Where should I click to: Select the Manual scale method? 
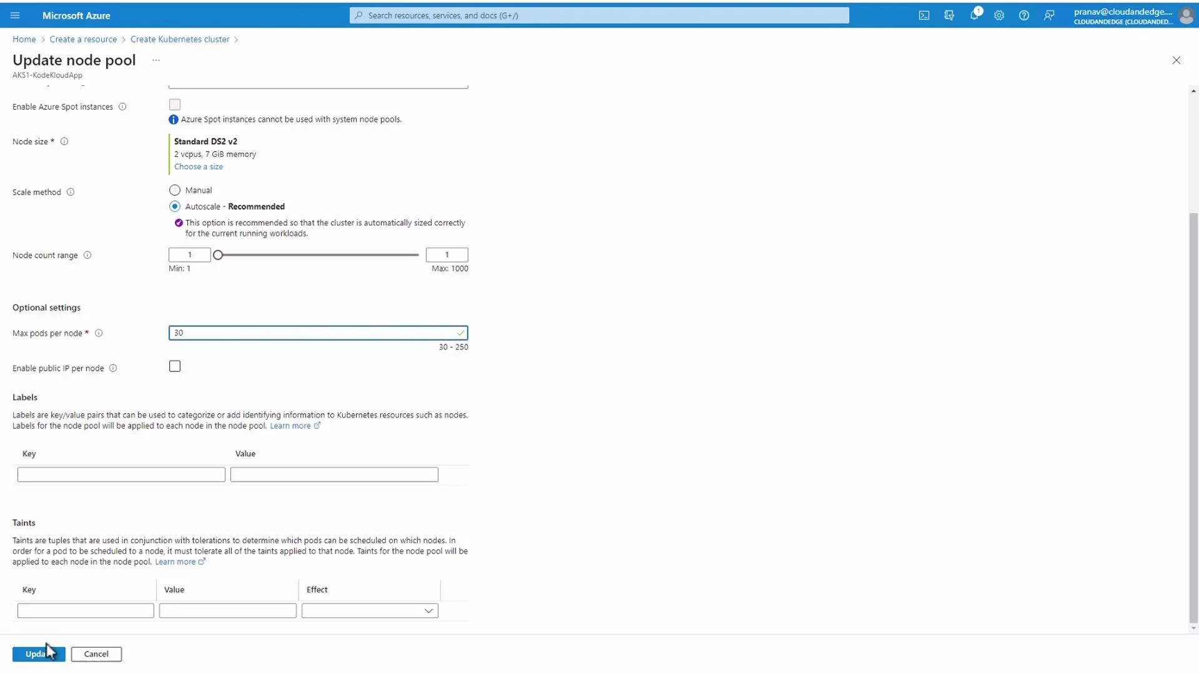175,190
